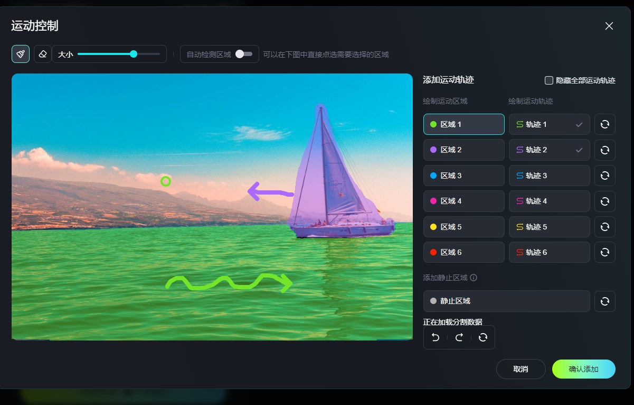Select 区域 5 yellow motion area

tap(463, 227)
